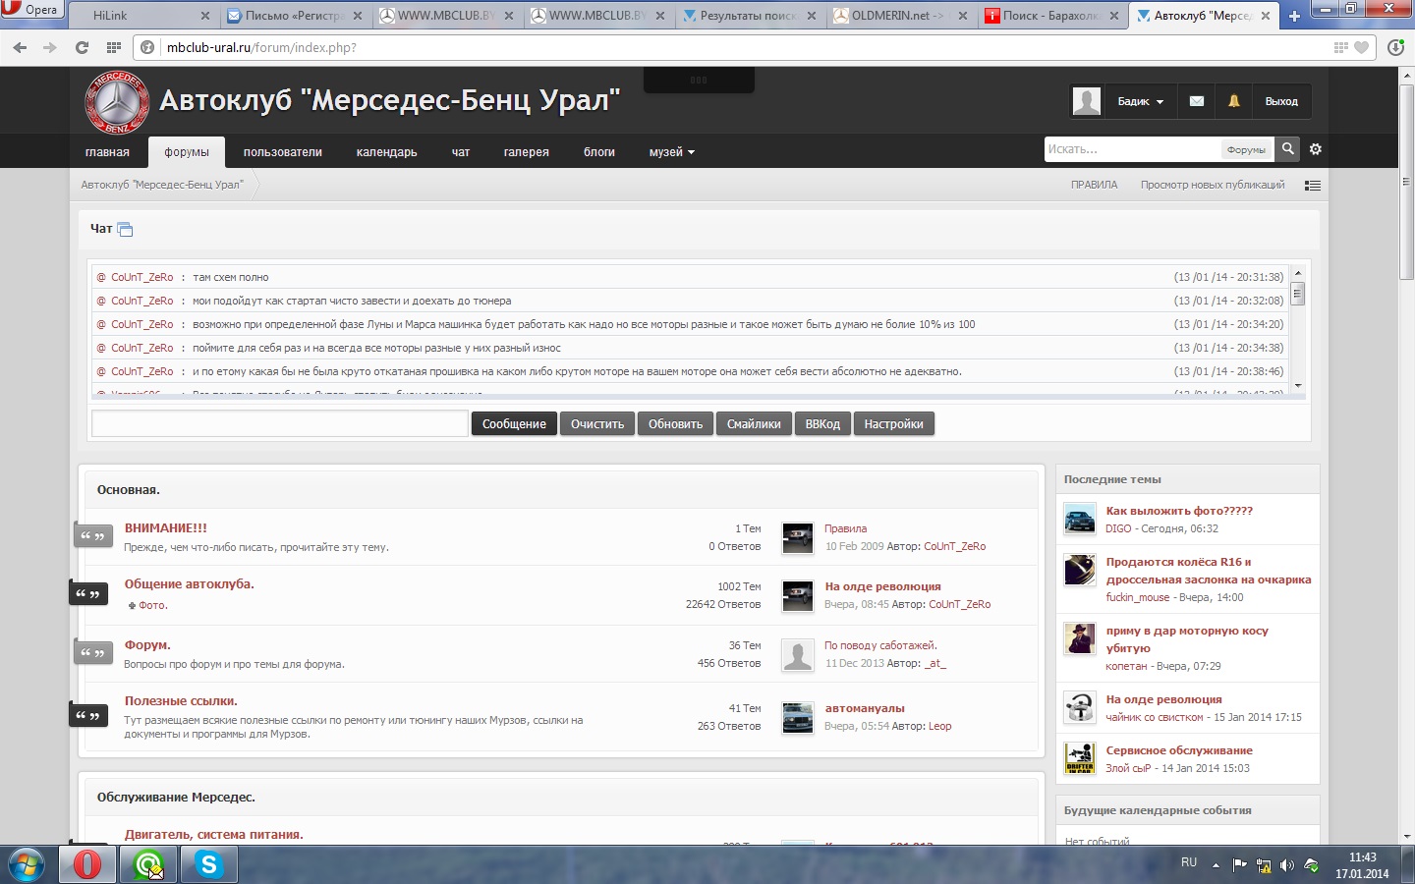Open notifications bell icon

(x=1233, y=101)
